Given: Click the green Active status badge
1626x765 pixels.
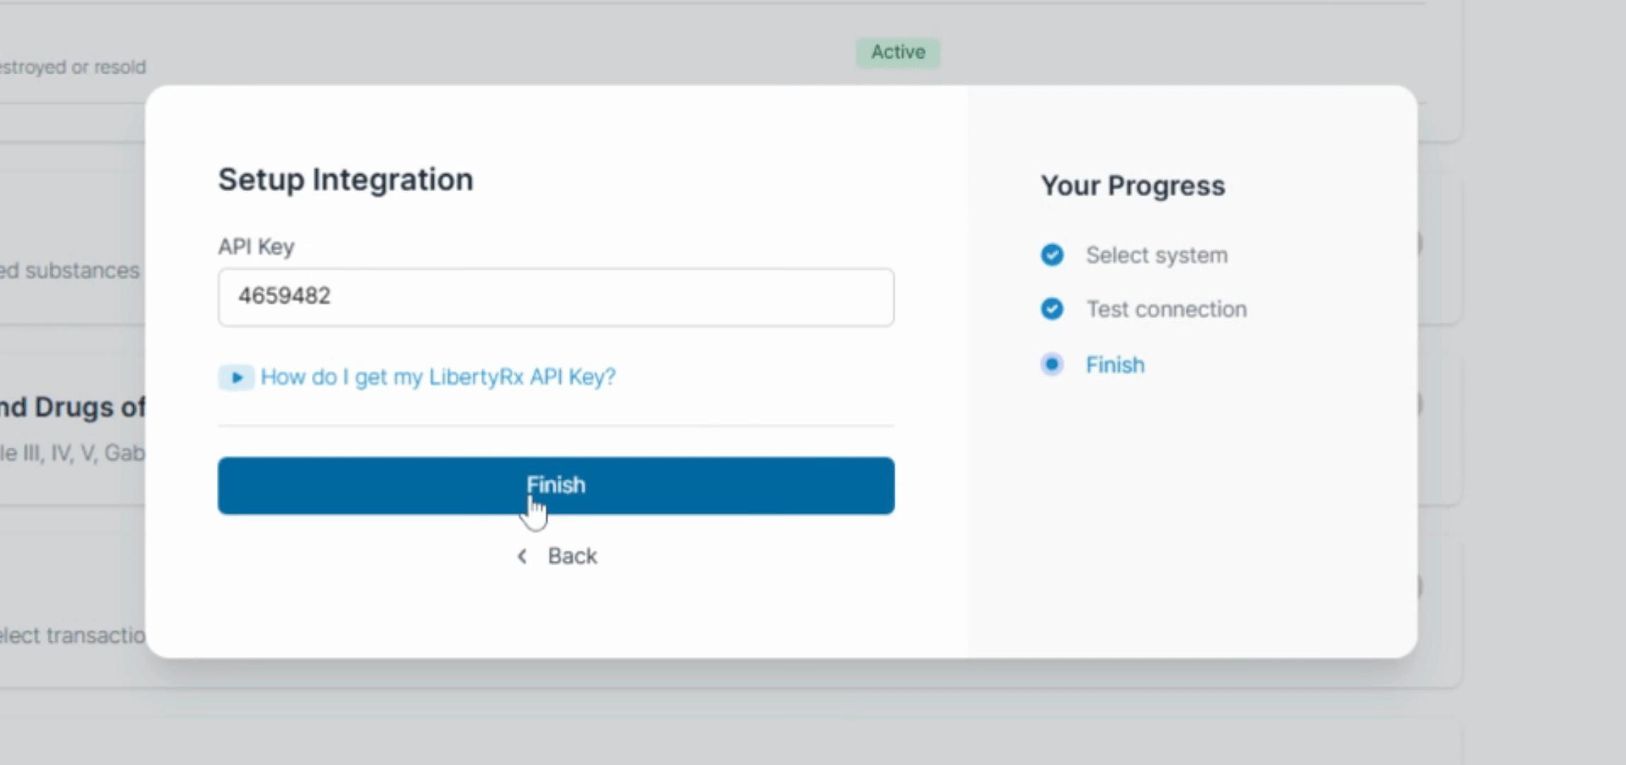Looking at the screenshot, I should (898, 52).
